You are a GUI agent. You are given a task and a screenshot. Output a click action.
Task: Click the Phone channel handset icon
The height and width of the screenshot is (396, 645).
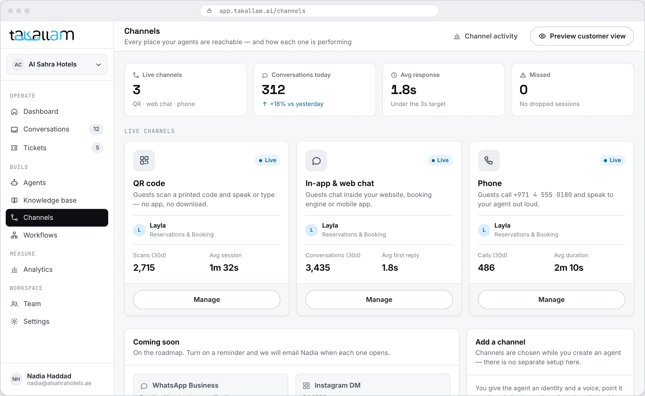coord(489,161)
